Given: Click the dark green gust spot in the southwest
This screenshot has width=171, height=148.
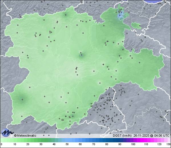Looking at the screenshot, I should point(22,99).
